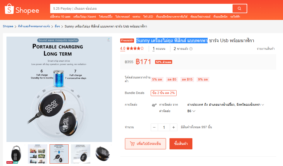Increase quantity with the plus button

[173, 127]
